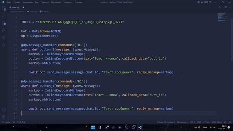Open Source Control view in activity bar
Screen dimensions: 233x131
coord(4,23)
